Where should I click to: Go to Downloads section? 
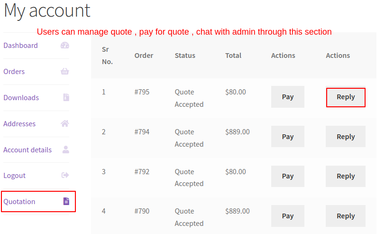pos(21,98)
